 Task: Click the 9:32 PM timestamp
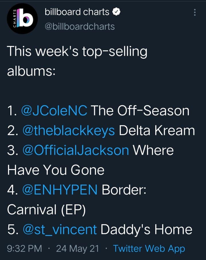point(24,249)
